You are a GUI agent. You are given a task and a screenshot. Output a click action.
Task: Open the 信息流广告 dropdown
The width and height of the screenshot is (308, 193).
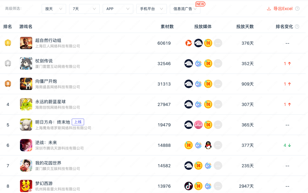(x=185, y=9)
